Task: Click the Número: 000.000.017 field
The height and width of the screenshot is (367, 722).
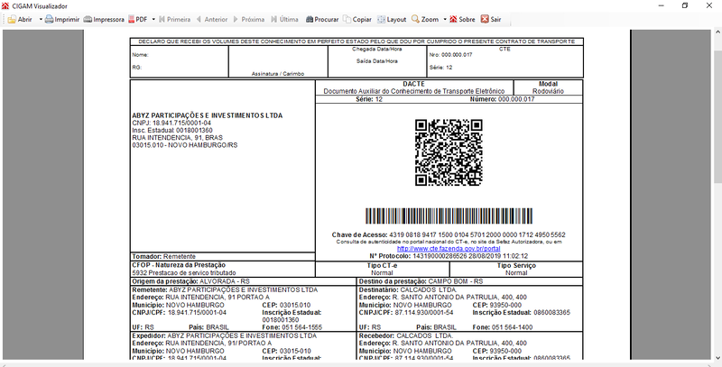Action: (503, 99)
